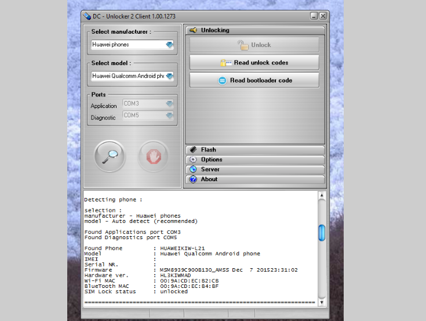This screenshot has width=426, height=321.
Task: Open the Select model dropdown
Action: click(169, 76)
